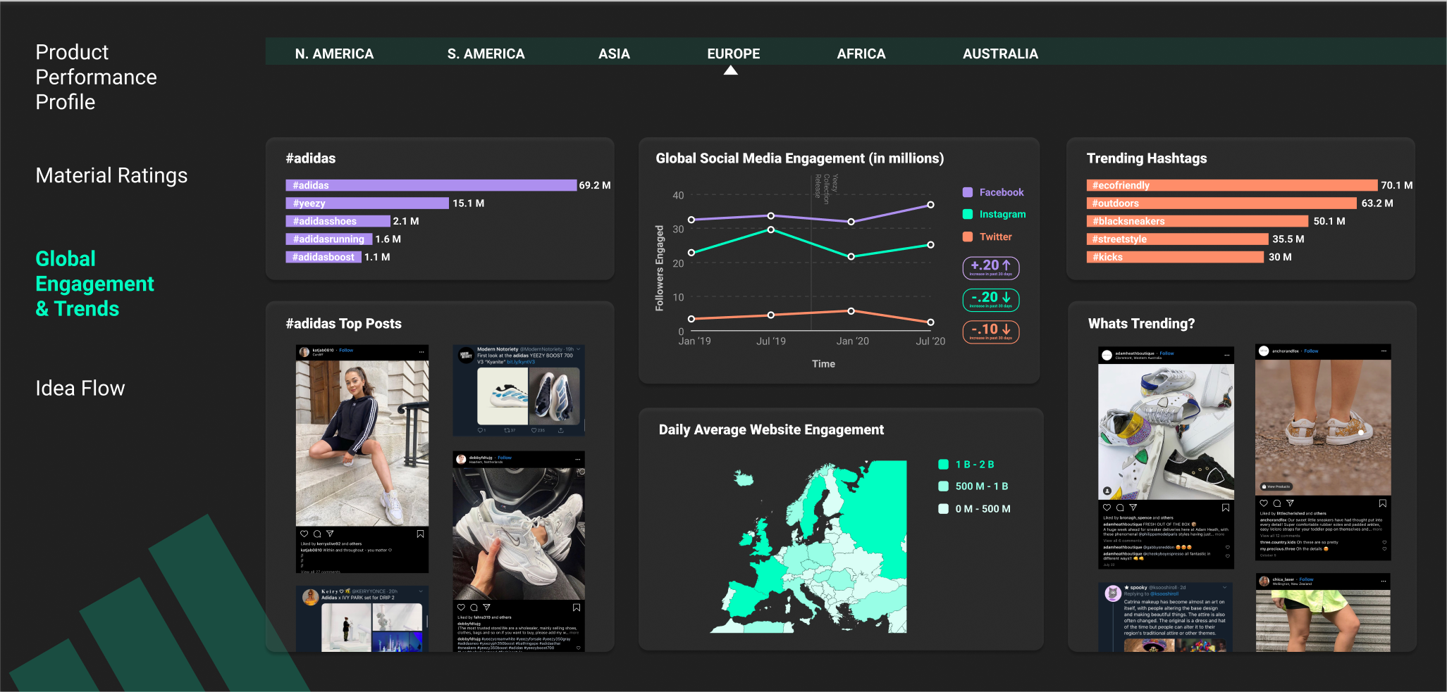
Task: Retweet the Modern Notoriety tweet
Action: point(509,430)
